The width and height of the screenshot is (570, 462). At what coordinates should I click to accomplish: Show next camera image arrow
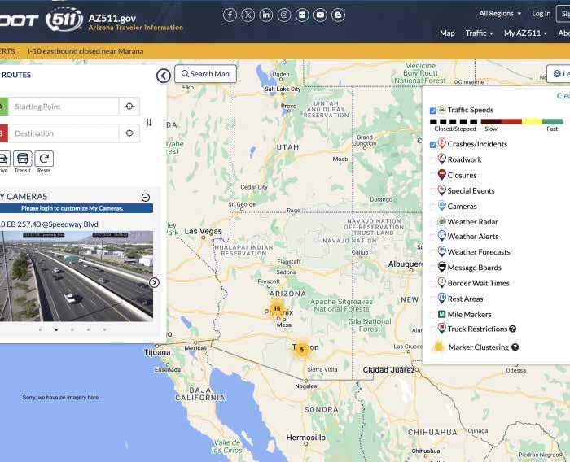[x=154, y=282]
